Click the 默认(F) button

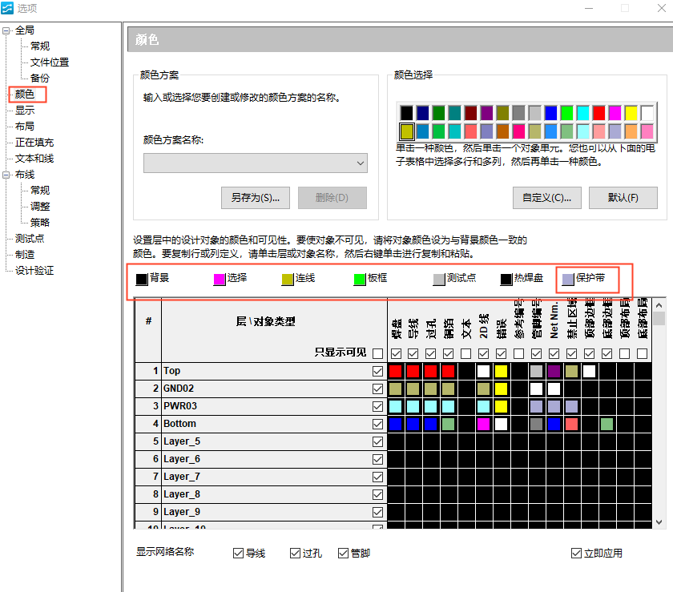(x=623, y=198)
